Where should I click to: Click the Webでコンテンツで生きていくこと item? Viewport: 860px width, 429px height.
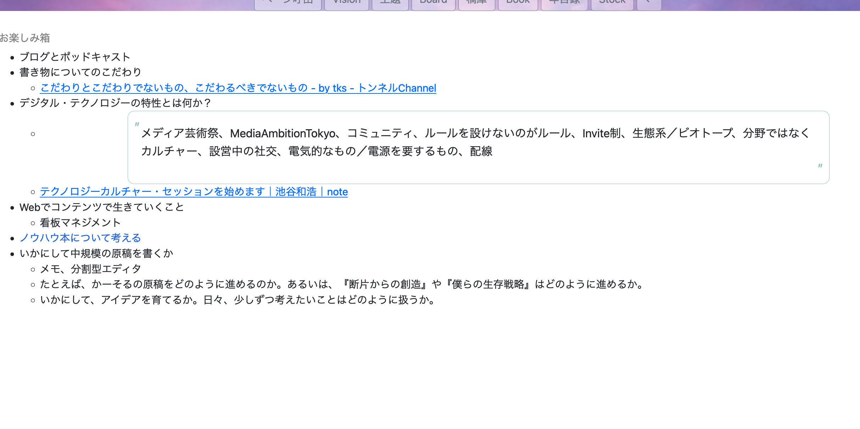[101, 207]
